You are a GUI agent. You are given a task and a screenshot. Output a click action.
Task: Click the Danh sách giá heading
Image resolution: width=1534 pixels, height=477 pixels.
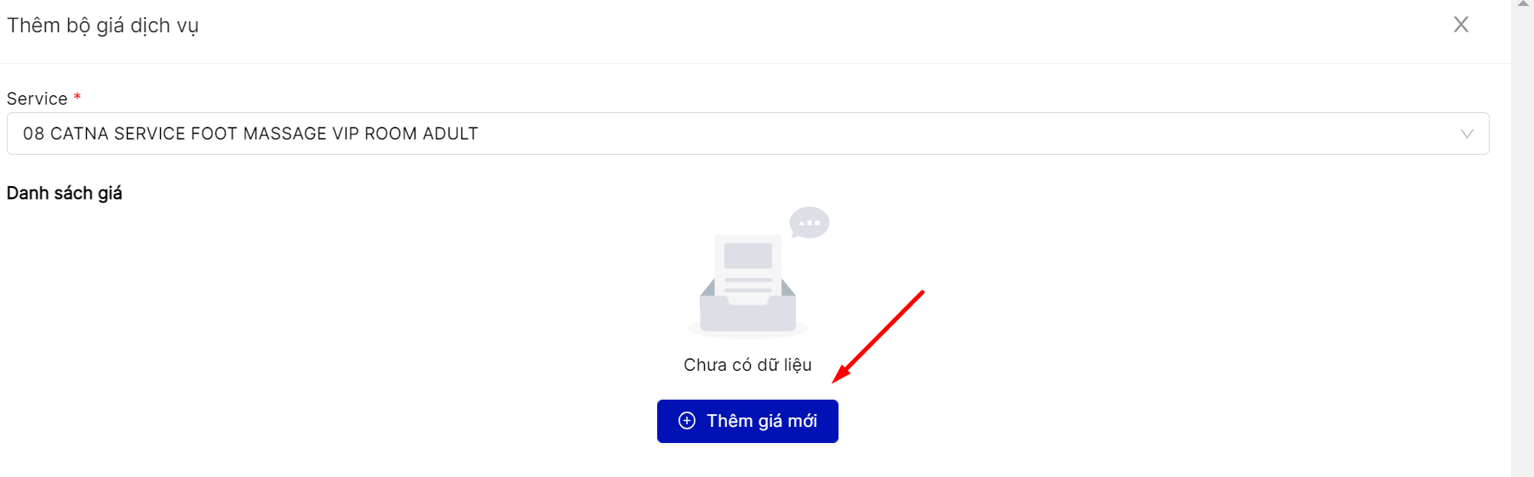coord(65,193)
